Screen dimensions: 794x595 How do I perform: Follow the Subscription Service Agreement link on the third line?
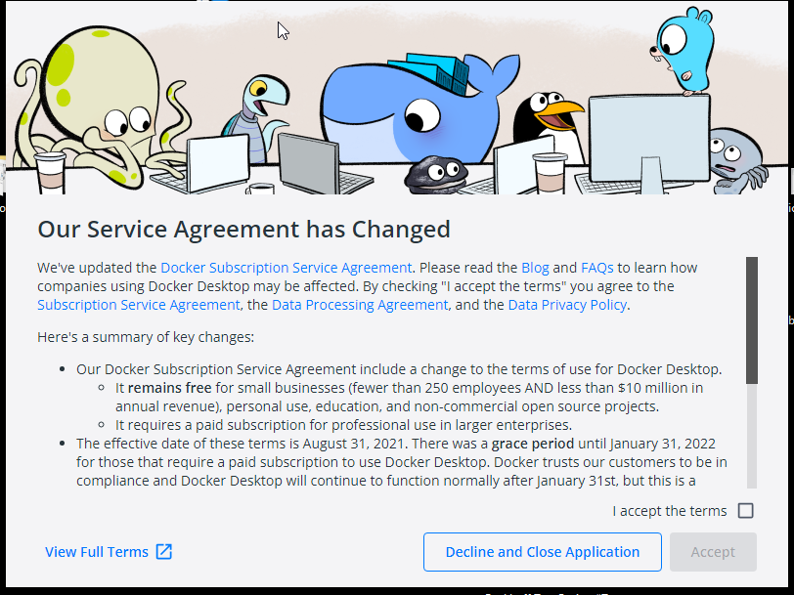(138, 305)
